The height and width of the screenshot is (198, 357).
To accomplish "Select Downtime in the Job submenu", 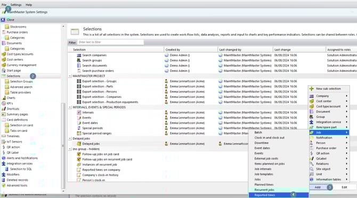I will [279, 143].
